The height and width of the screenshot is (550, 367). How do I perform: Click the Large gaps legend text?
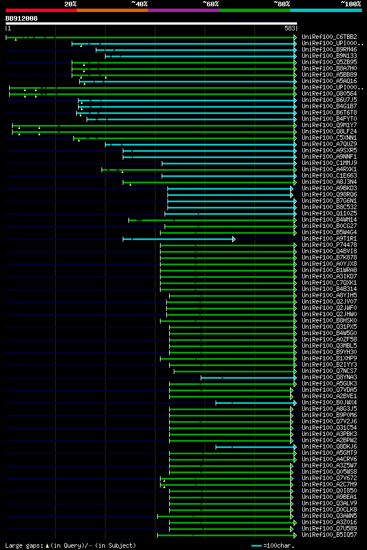[x=71, y=546]
